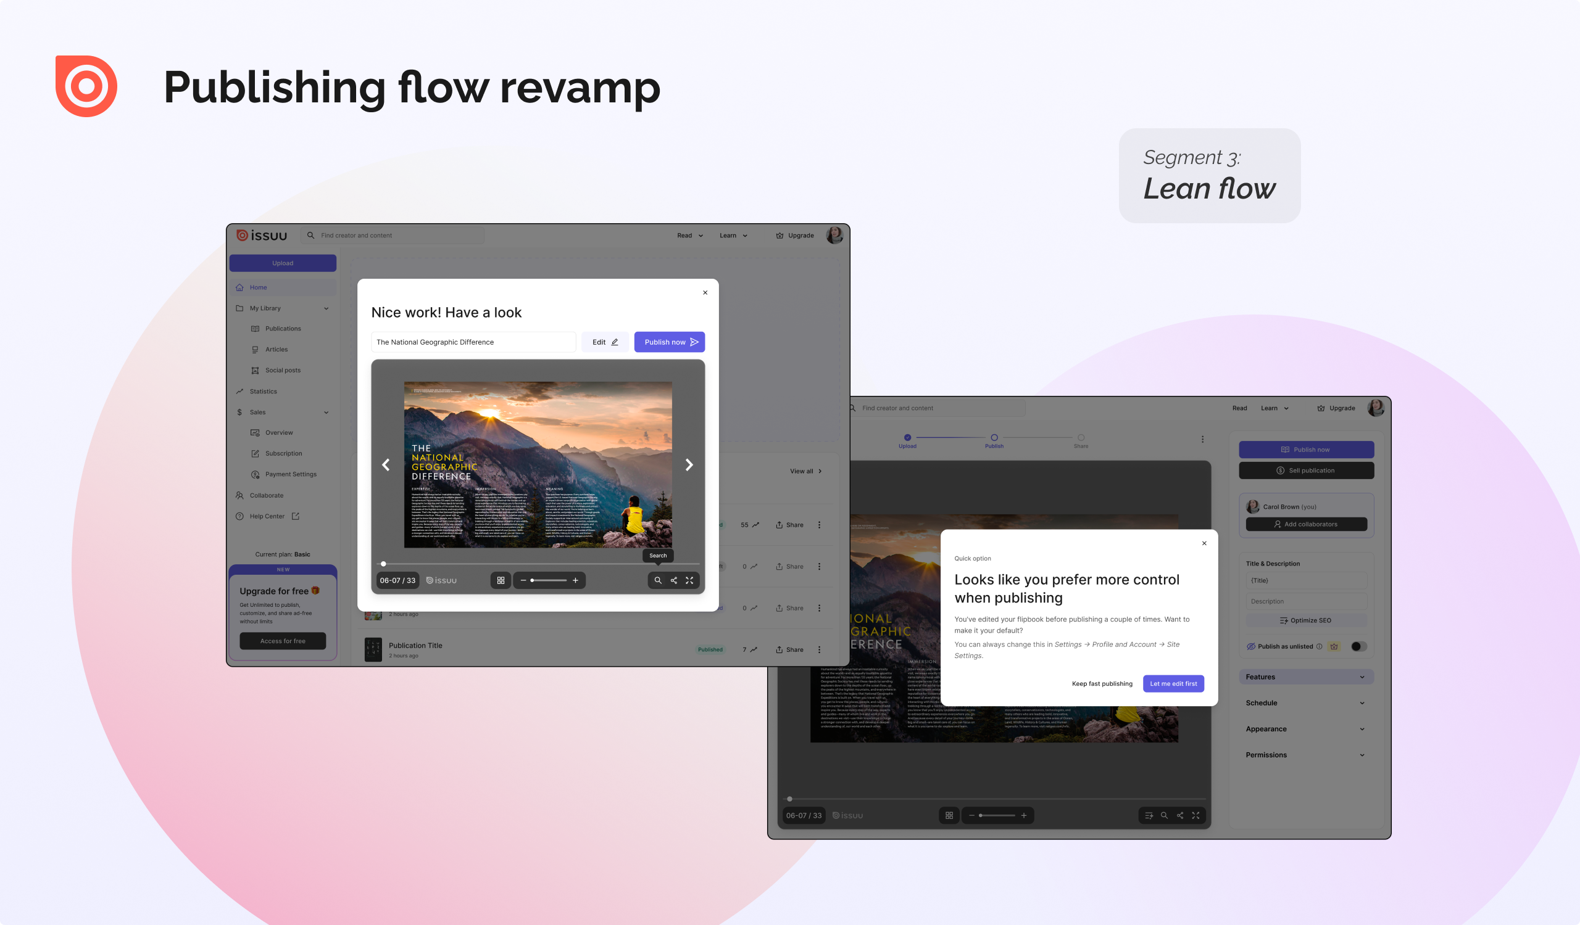Open Social posts in the sidebar
This screenshot has width=1580, height=925.
283,370
